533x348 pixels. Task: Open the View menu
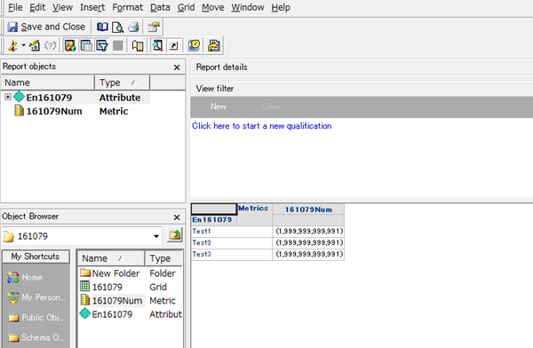tap(62, 7)
